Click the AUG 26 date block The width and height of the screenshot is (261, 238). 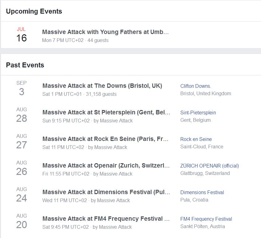click(21, 168)
